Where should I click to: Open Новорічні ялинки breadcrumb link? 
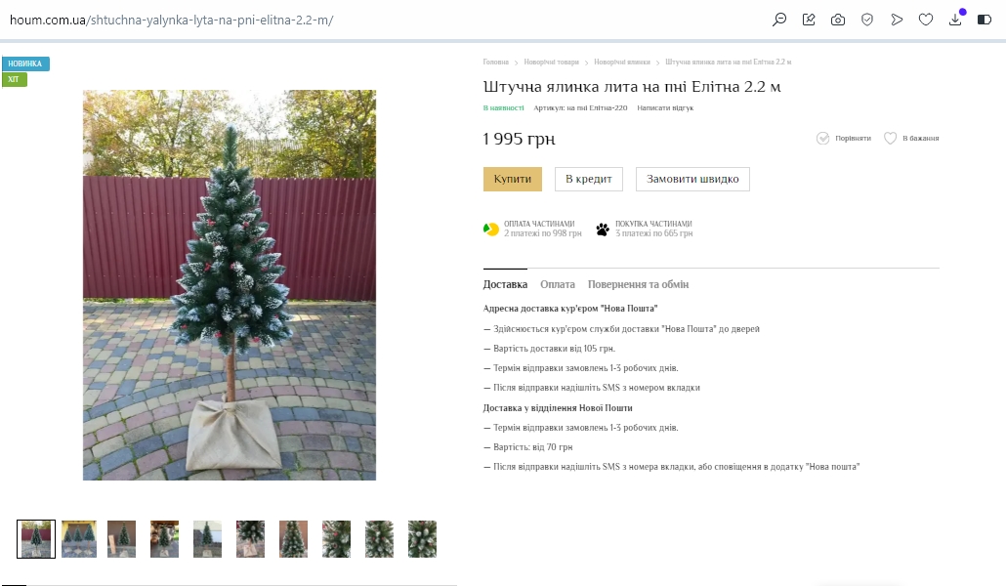pos(622,63)
